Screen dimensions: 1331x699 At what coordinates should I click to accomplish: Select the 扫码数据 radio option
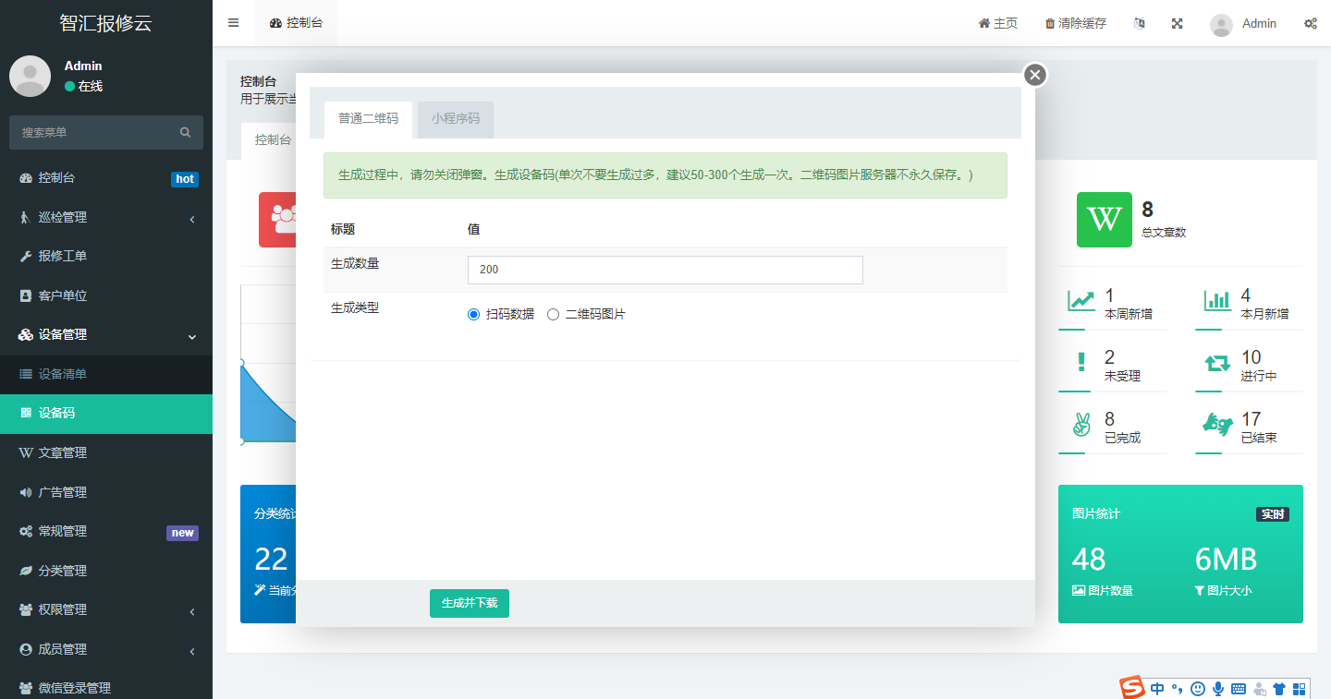pos(474,314)
